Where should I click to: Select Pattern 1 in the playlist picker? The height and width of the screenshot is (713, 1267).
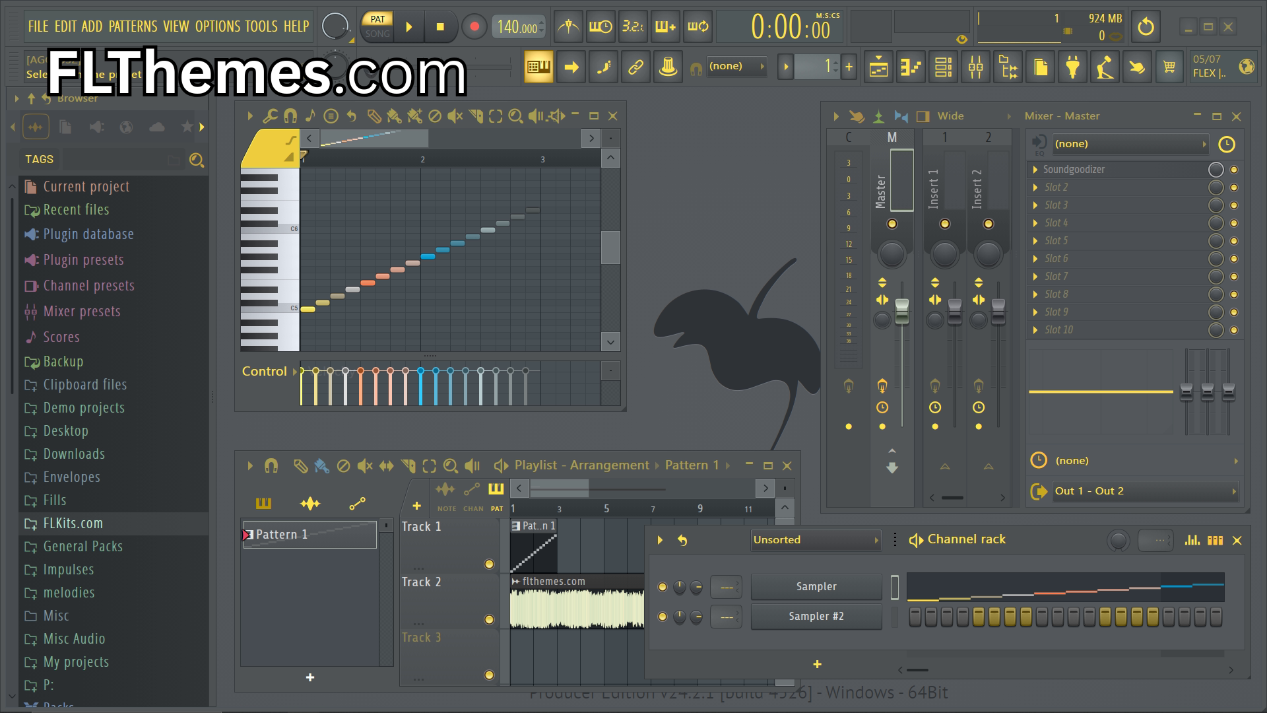point(309,535)
